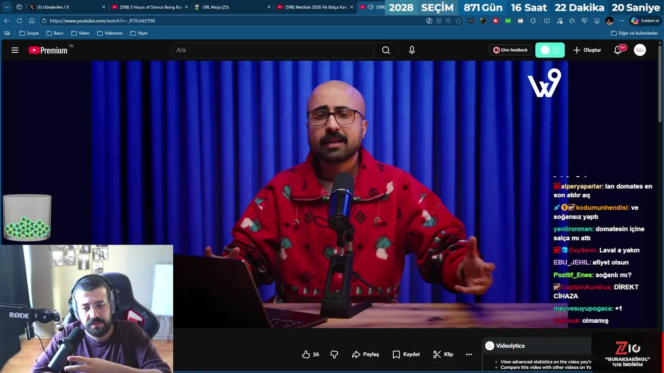Open browser settings and more dots
664x373 pixels.
621,21
